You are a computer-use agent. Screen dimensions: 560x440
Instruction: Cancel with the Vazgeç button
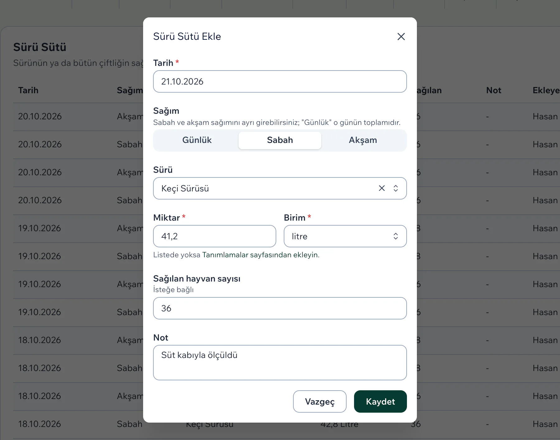(x=320, y=401)
